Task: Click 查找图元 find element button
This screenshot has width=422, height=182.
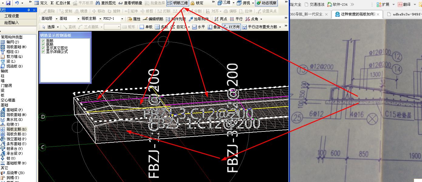Action: point(105,3)
